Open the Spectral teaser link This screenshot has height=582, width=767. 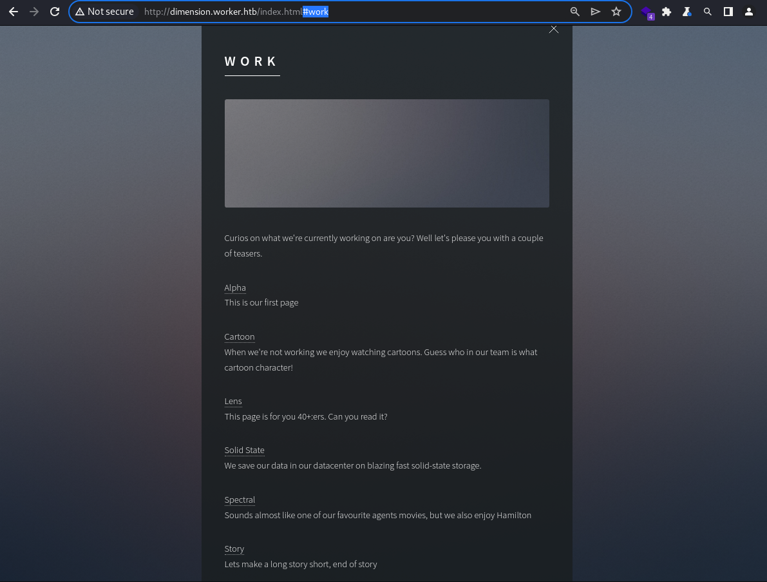pos(240,500)
